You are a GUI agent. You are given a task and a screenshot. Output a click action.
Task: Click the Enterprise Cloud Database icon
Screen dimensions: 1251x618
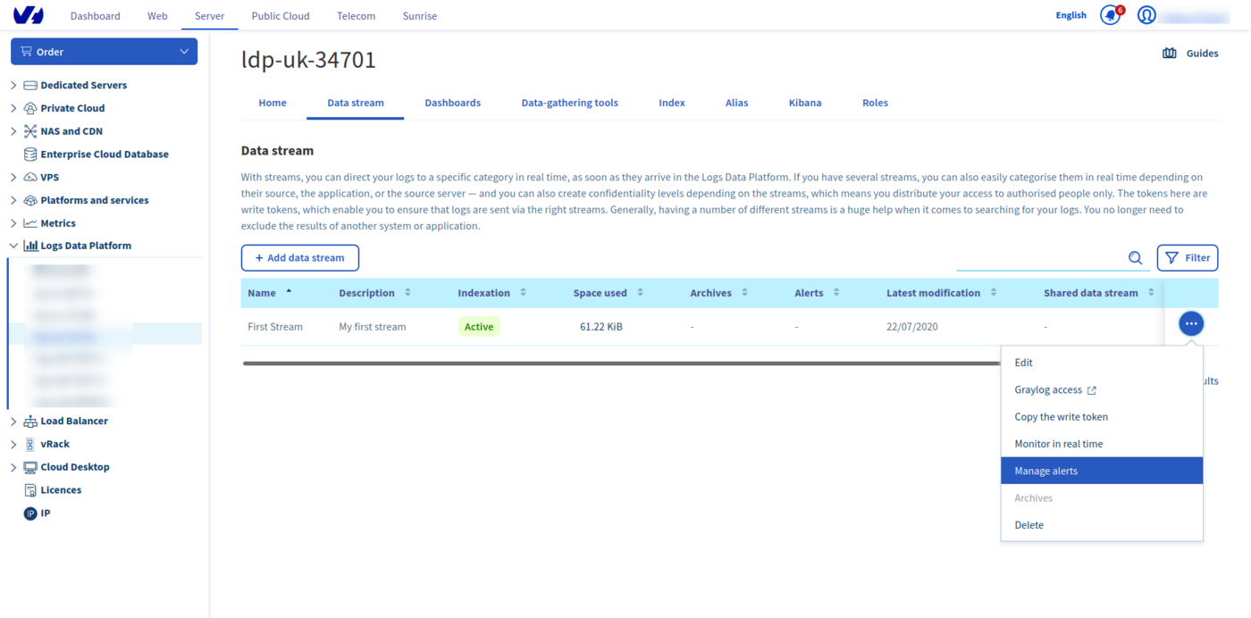pyautogui.click(x=30, y=154)
